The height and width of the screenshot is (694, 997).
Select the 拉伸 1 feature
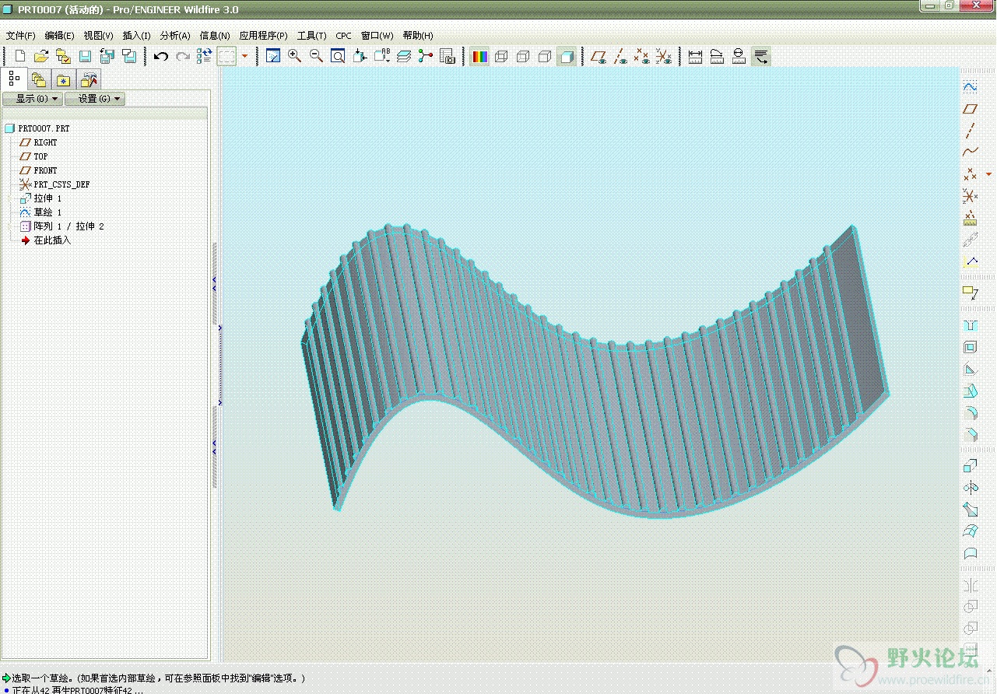click(x=47, y=198)
